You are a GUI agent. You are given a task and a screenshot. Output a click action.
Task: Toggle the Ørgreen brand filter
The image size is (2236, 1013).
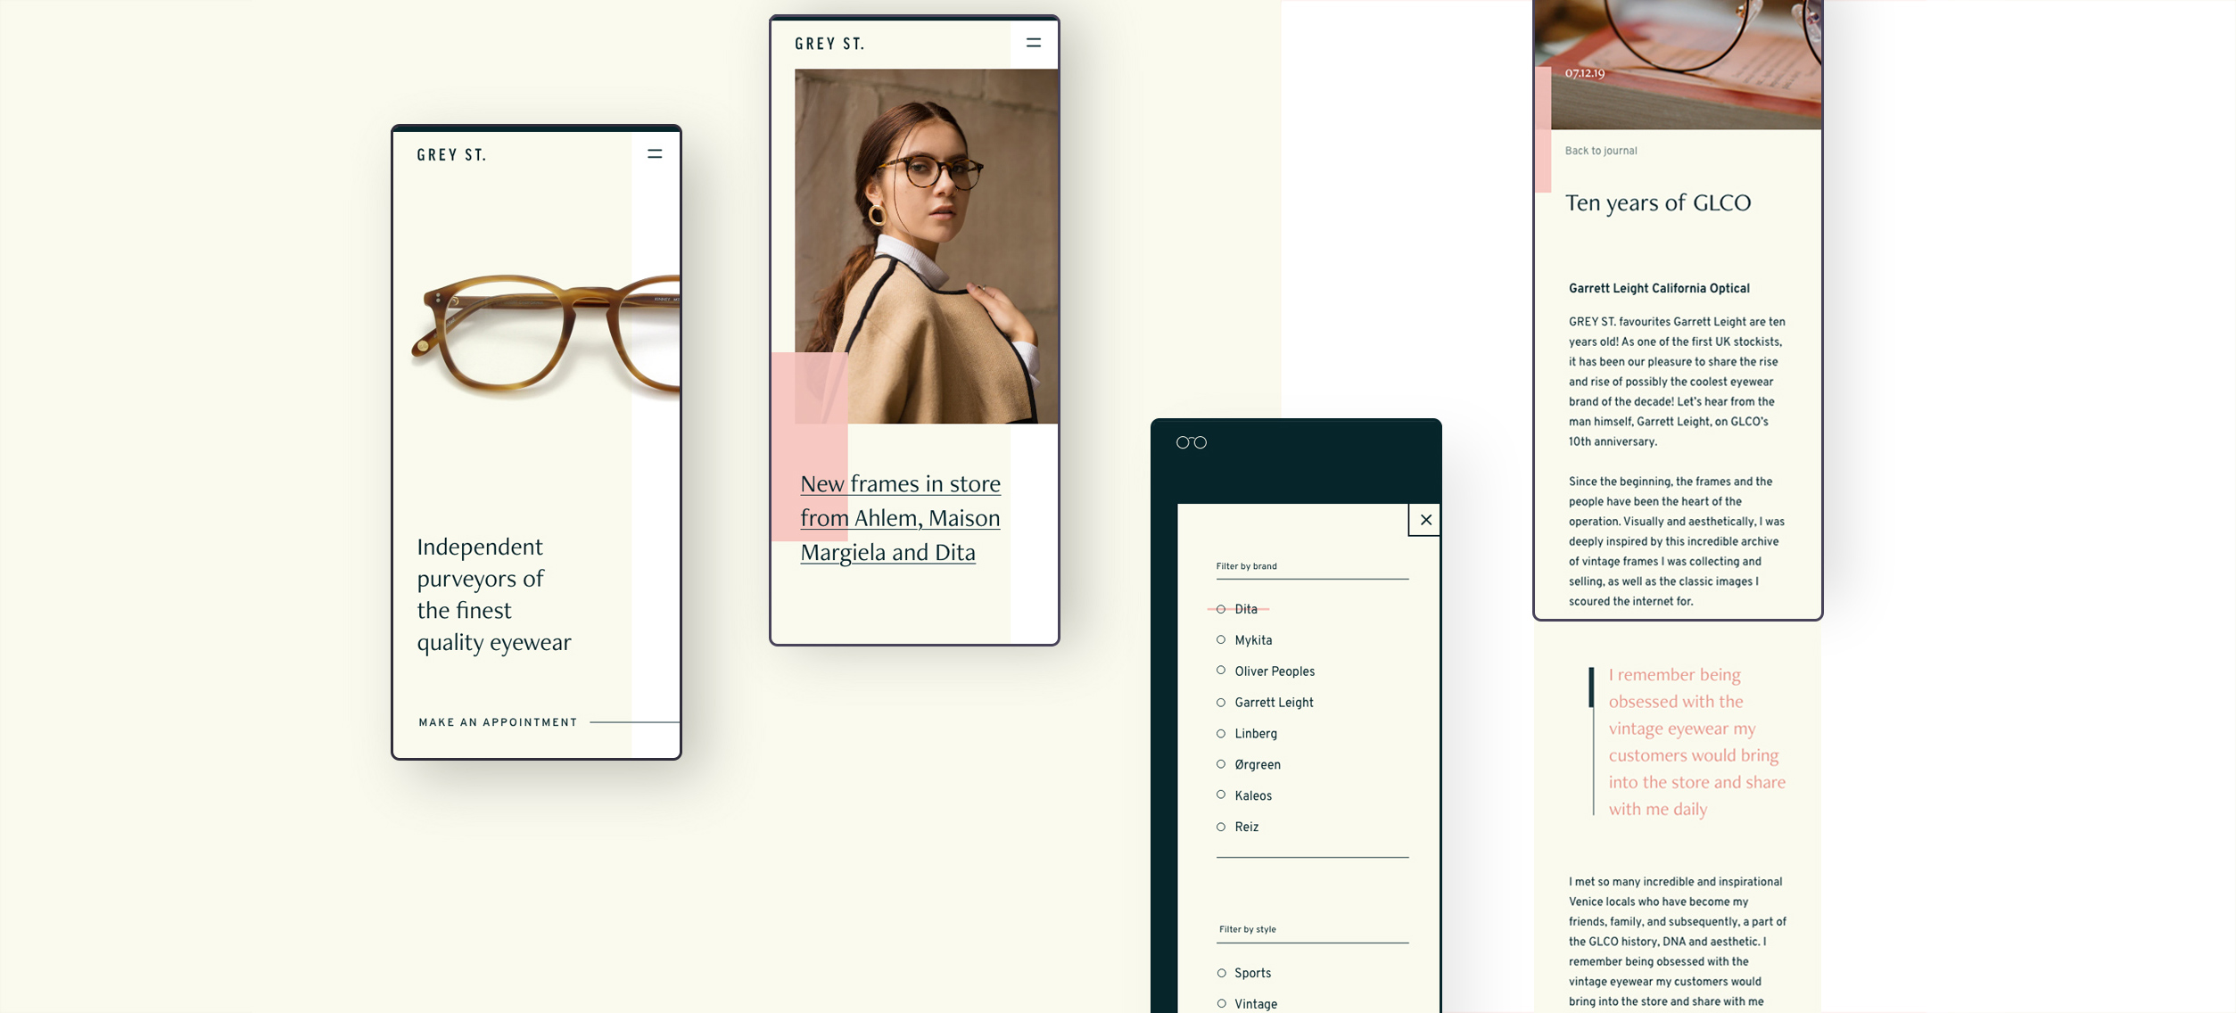tap(1249, 765)
